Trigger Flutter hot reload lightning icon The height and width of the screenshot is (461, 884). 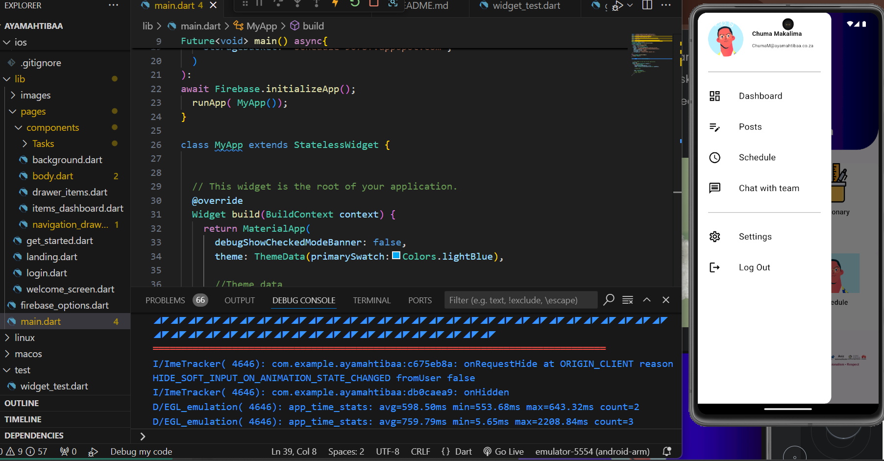335,3
